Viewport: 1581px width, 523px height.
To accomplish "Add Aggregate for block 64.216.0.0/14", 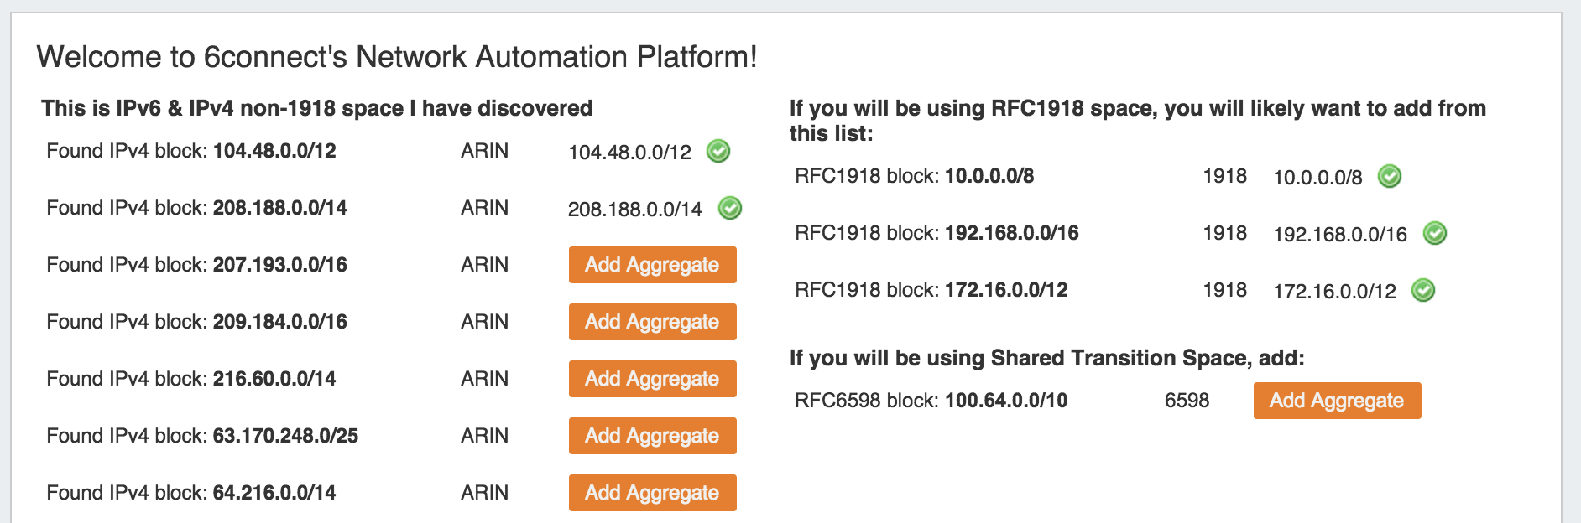I will point(652,493).
